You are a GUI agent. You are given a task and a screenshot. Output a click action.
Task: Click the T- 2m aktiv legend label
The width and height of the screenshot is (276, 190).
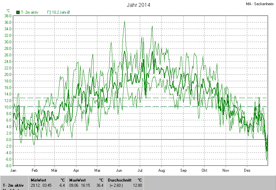click(29, 12)
